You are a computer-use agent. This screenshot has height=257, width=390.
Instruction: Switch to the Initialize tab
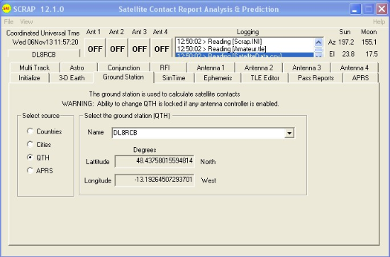(29, 78)
